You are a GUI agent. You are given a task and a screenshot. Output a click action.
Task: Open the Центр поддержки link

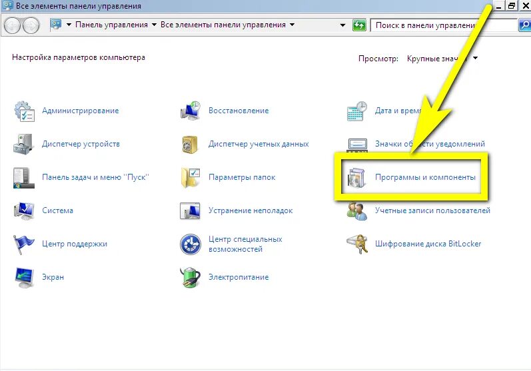(75, 244)
